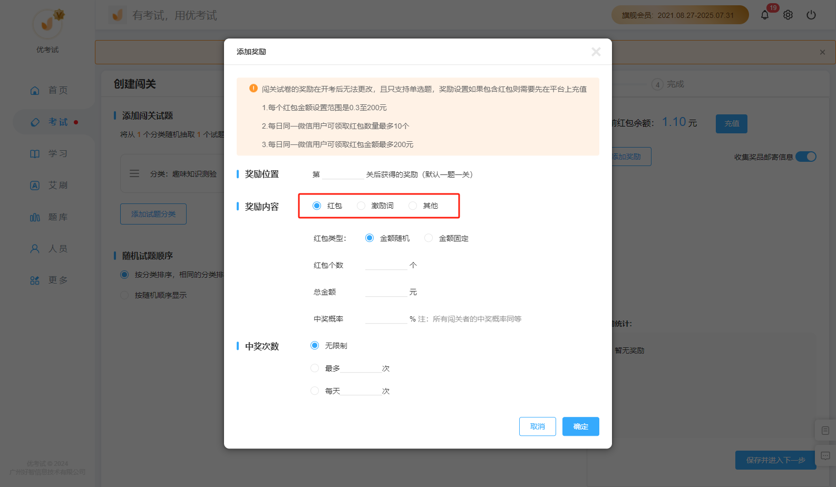Open 题库 in the sidebar
This screenshot has height=487, width=836.
click(x=48, y=217)
